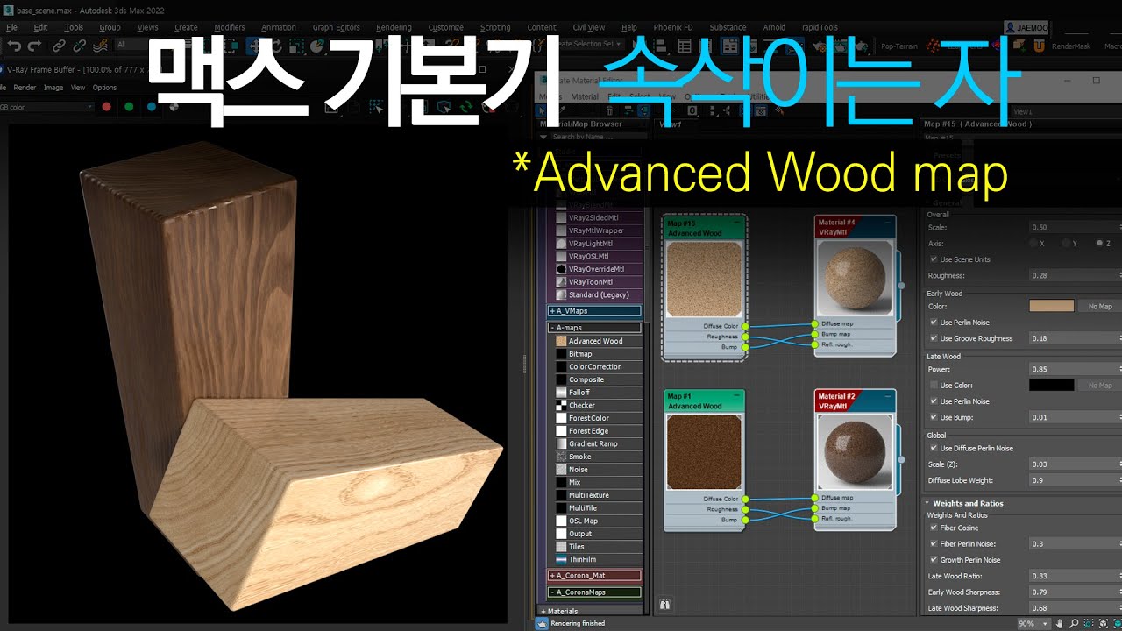Click the Checker map icon in browser

561,405
